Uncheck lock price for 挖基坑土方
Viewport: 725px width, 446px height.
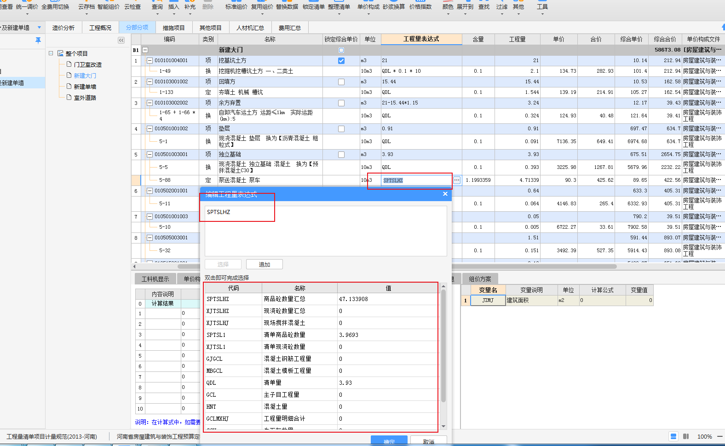click(341, 60)
